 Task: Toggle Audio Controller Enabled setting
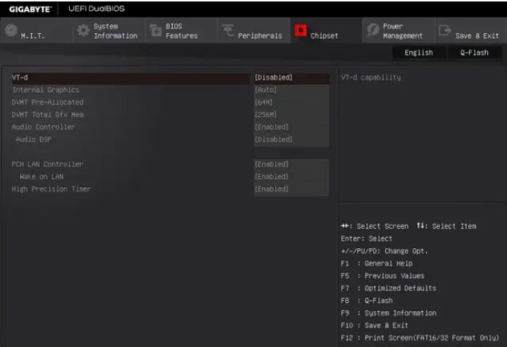[272, 127]
